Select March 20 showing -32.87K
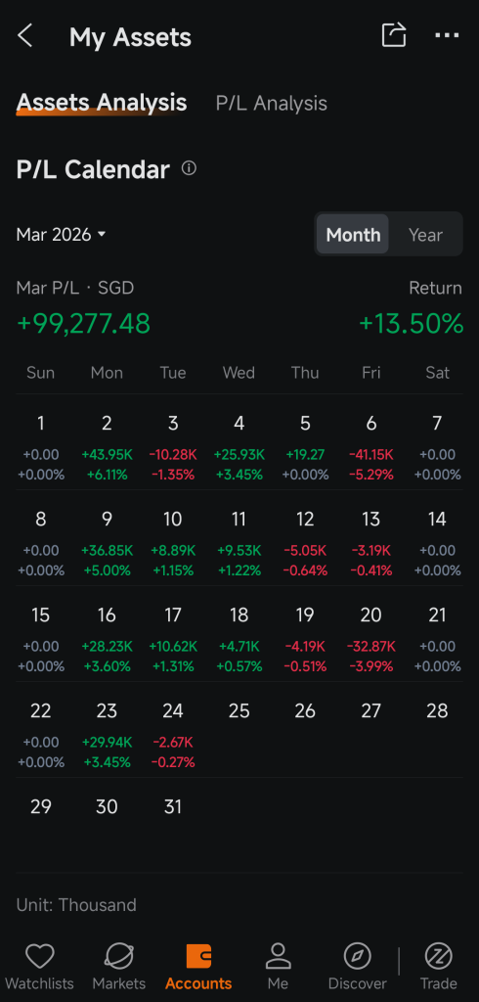Viewport: 479px width, 1002px height. (x=371, y=639)
